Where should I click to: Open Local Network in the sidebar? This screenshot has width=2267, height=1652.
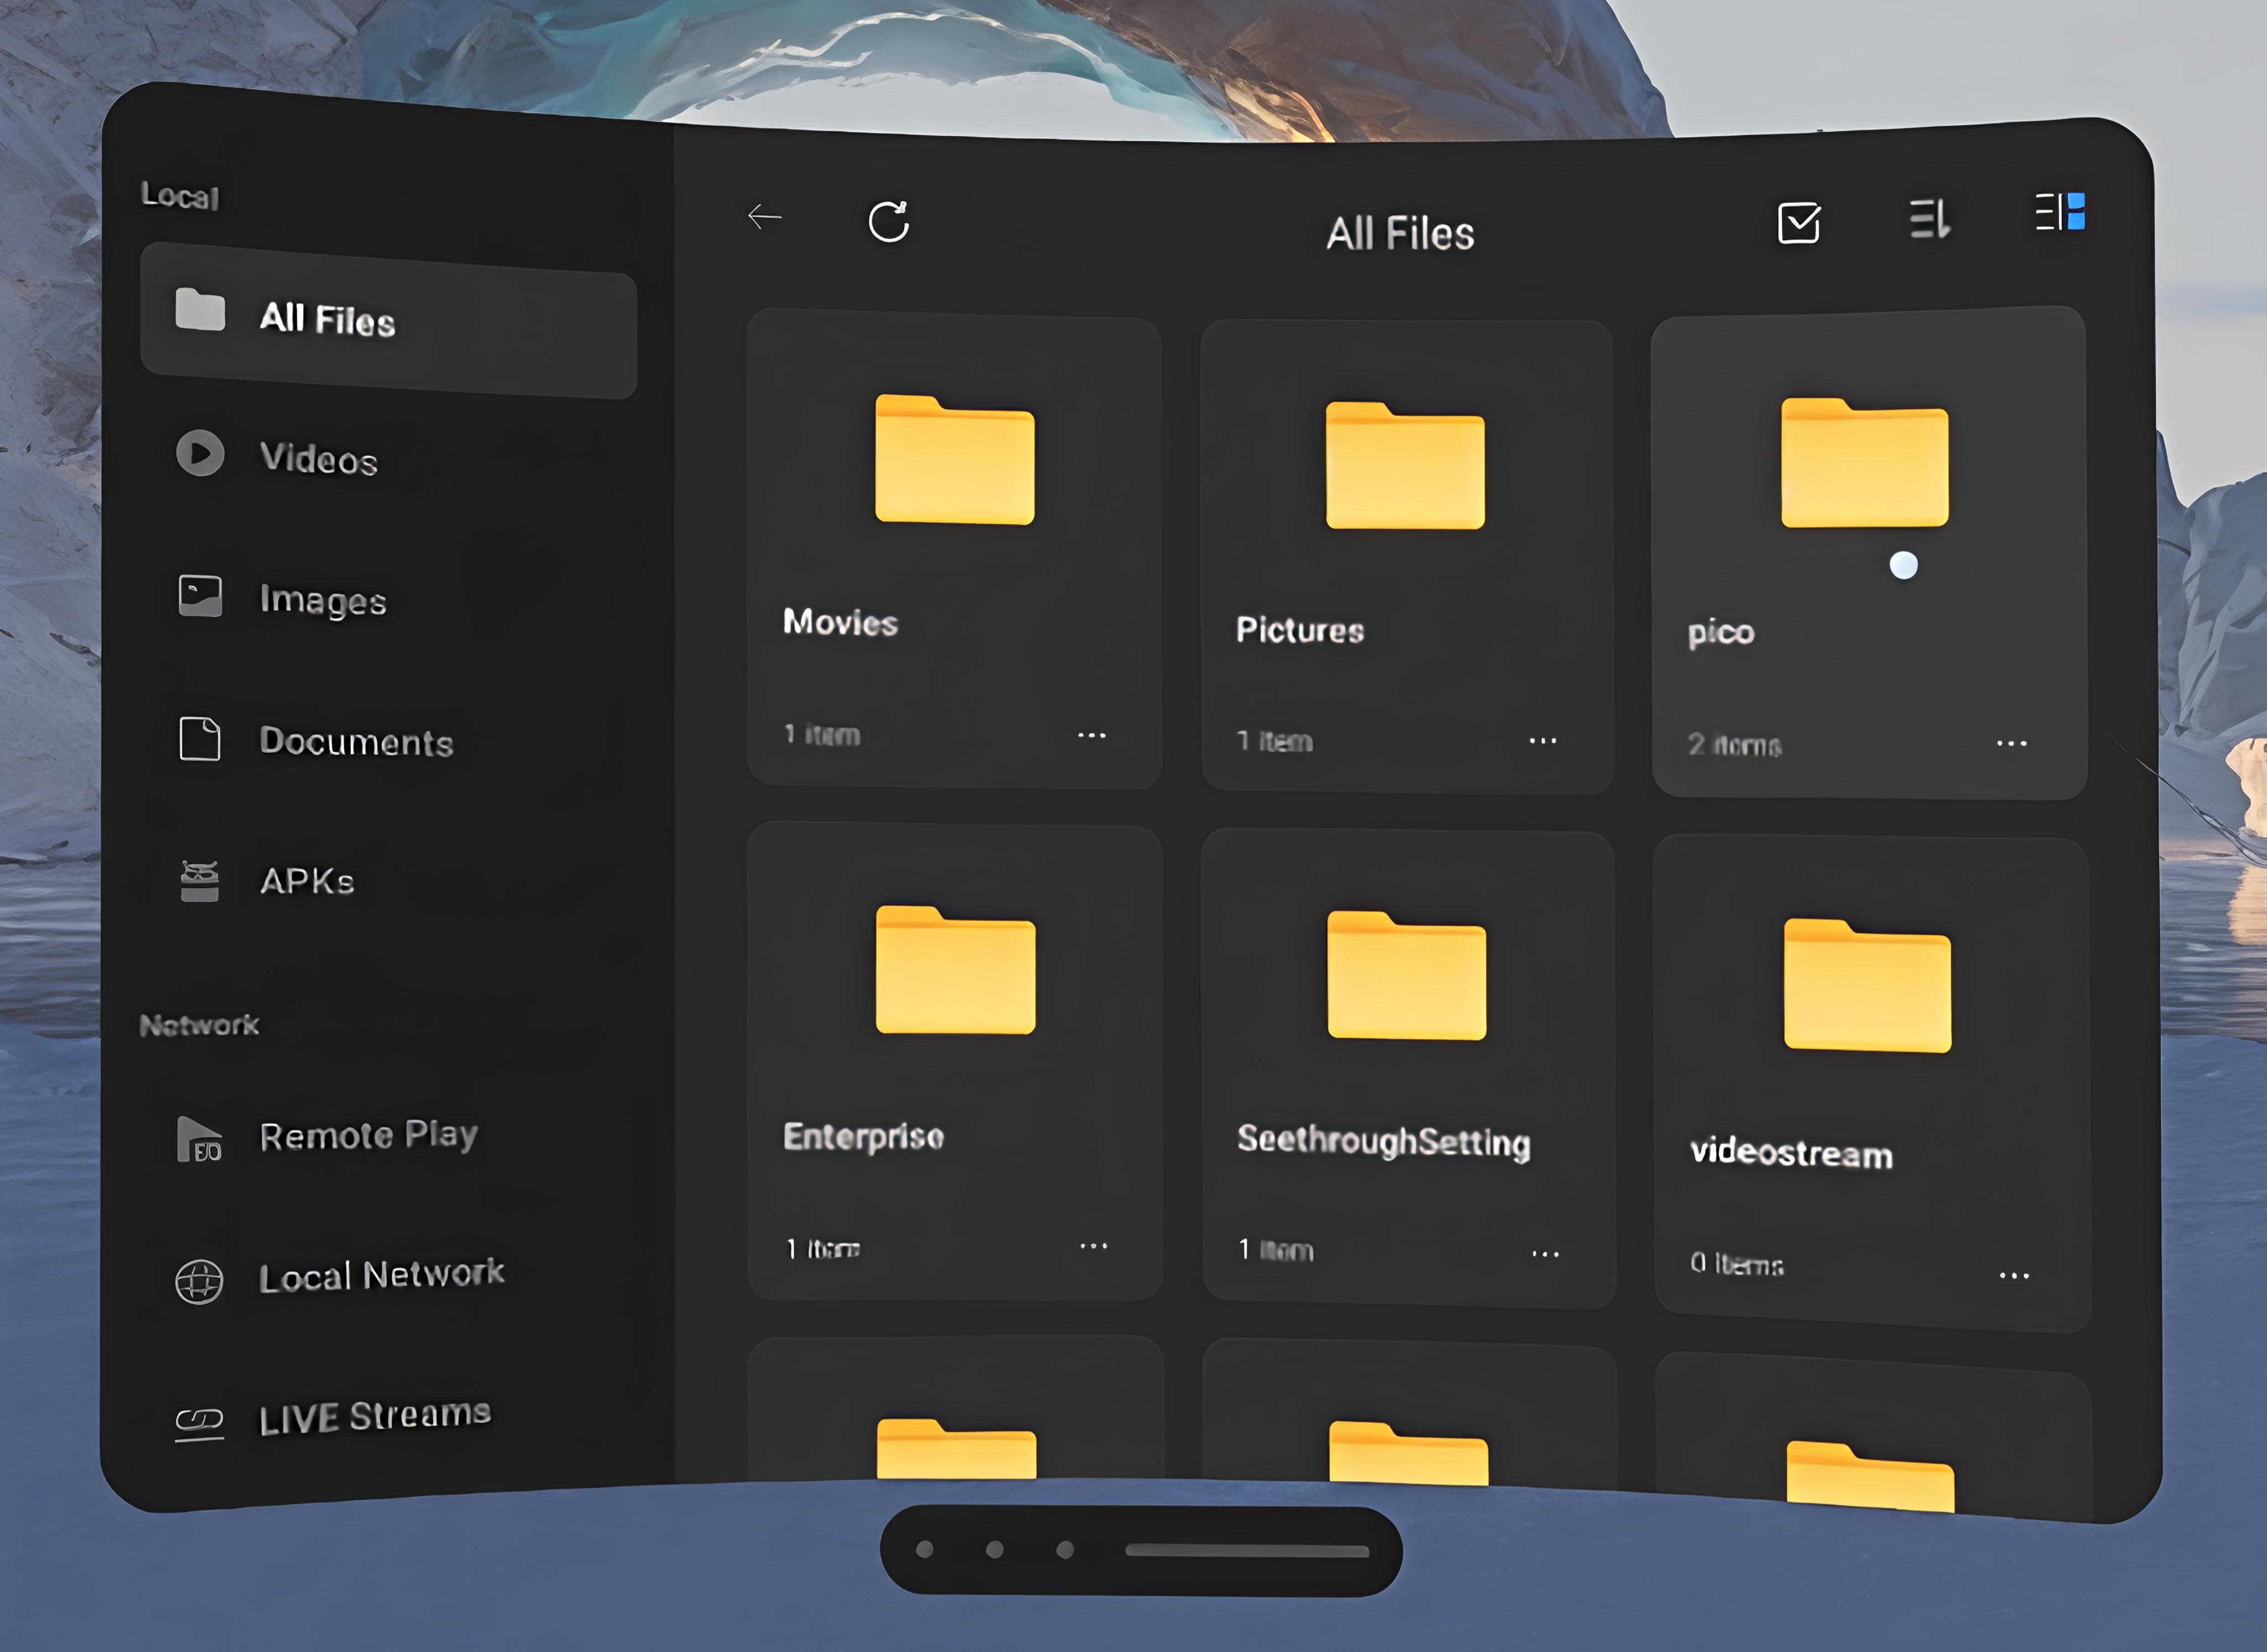(x=339, y=1278)
